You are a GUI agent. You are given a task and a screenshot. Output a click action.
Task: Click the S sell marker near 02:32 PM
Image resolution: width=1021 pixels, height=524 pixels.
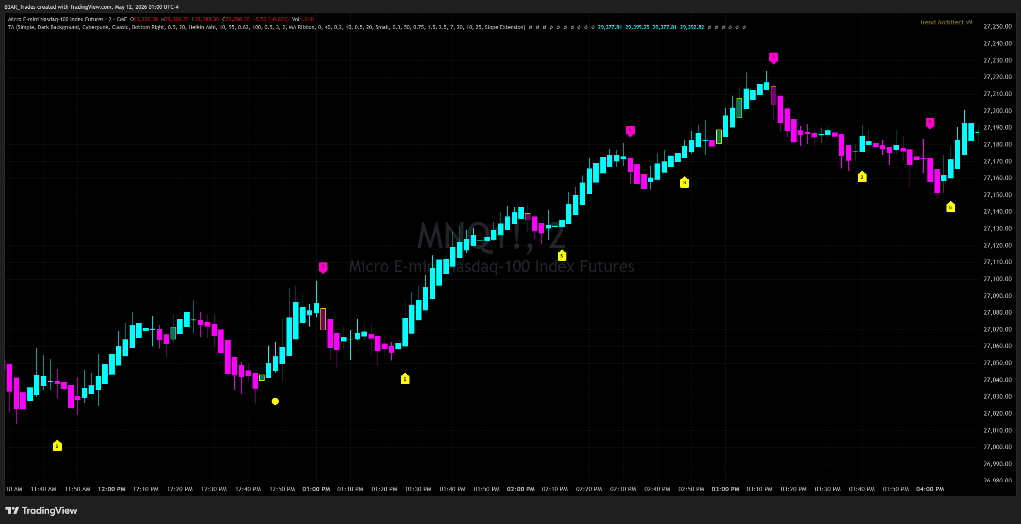point(630,131)
